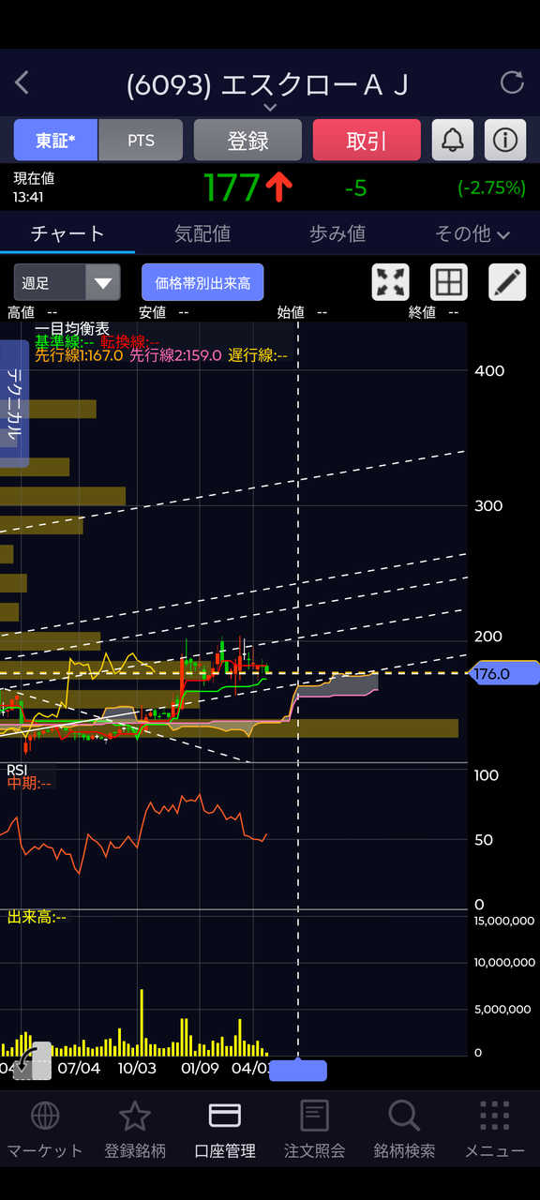Switch to the 歩み値 tab
Viewport: 540px width, 1200px height.
[x=337, y=233]
